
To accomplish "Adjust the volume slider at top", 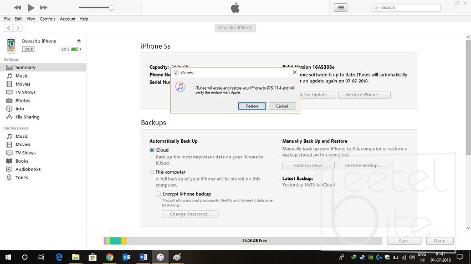I will 111,8.
